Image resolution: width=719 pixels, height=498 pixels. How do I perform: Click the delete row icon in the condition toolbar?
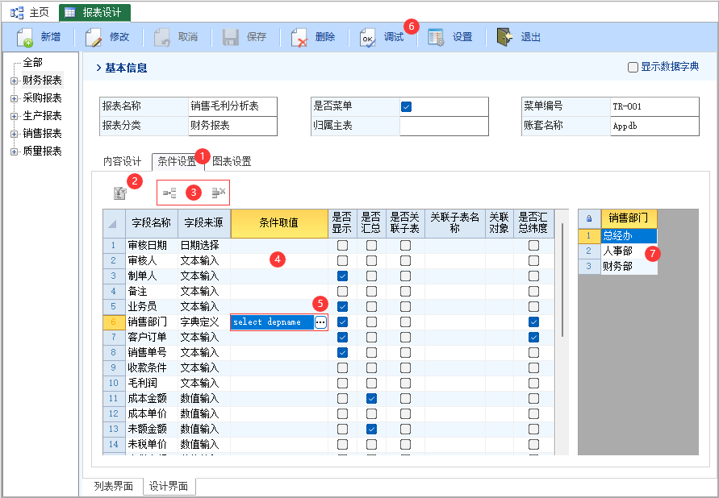click(x=218, y=193)
